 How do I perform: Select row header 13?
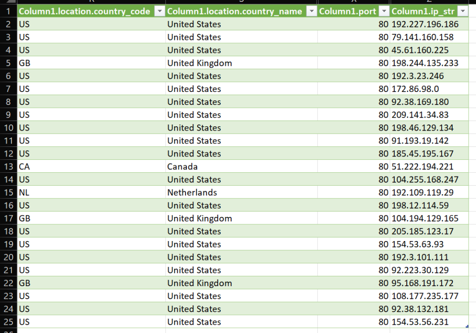click(8, 166)
